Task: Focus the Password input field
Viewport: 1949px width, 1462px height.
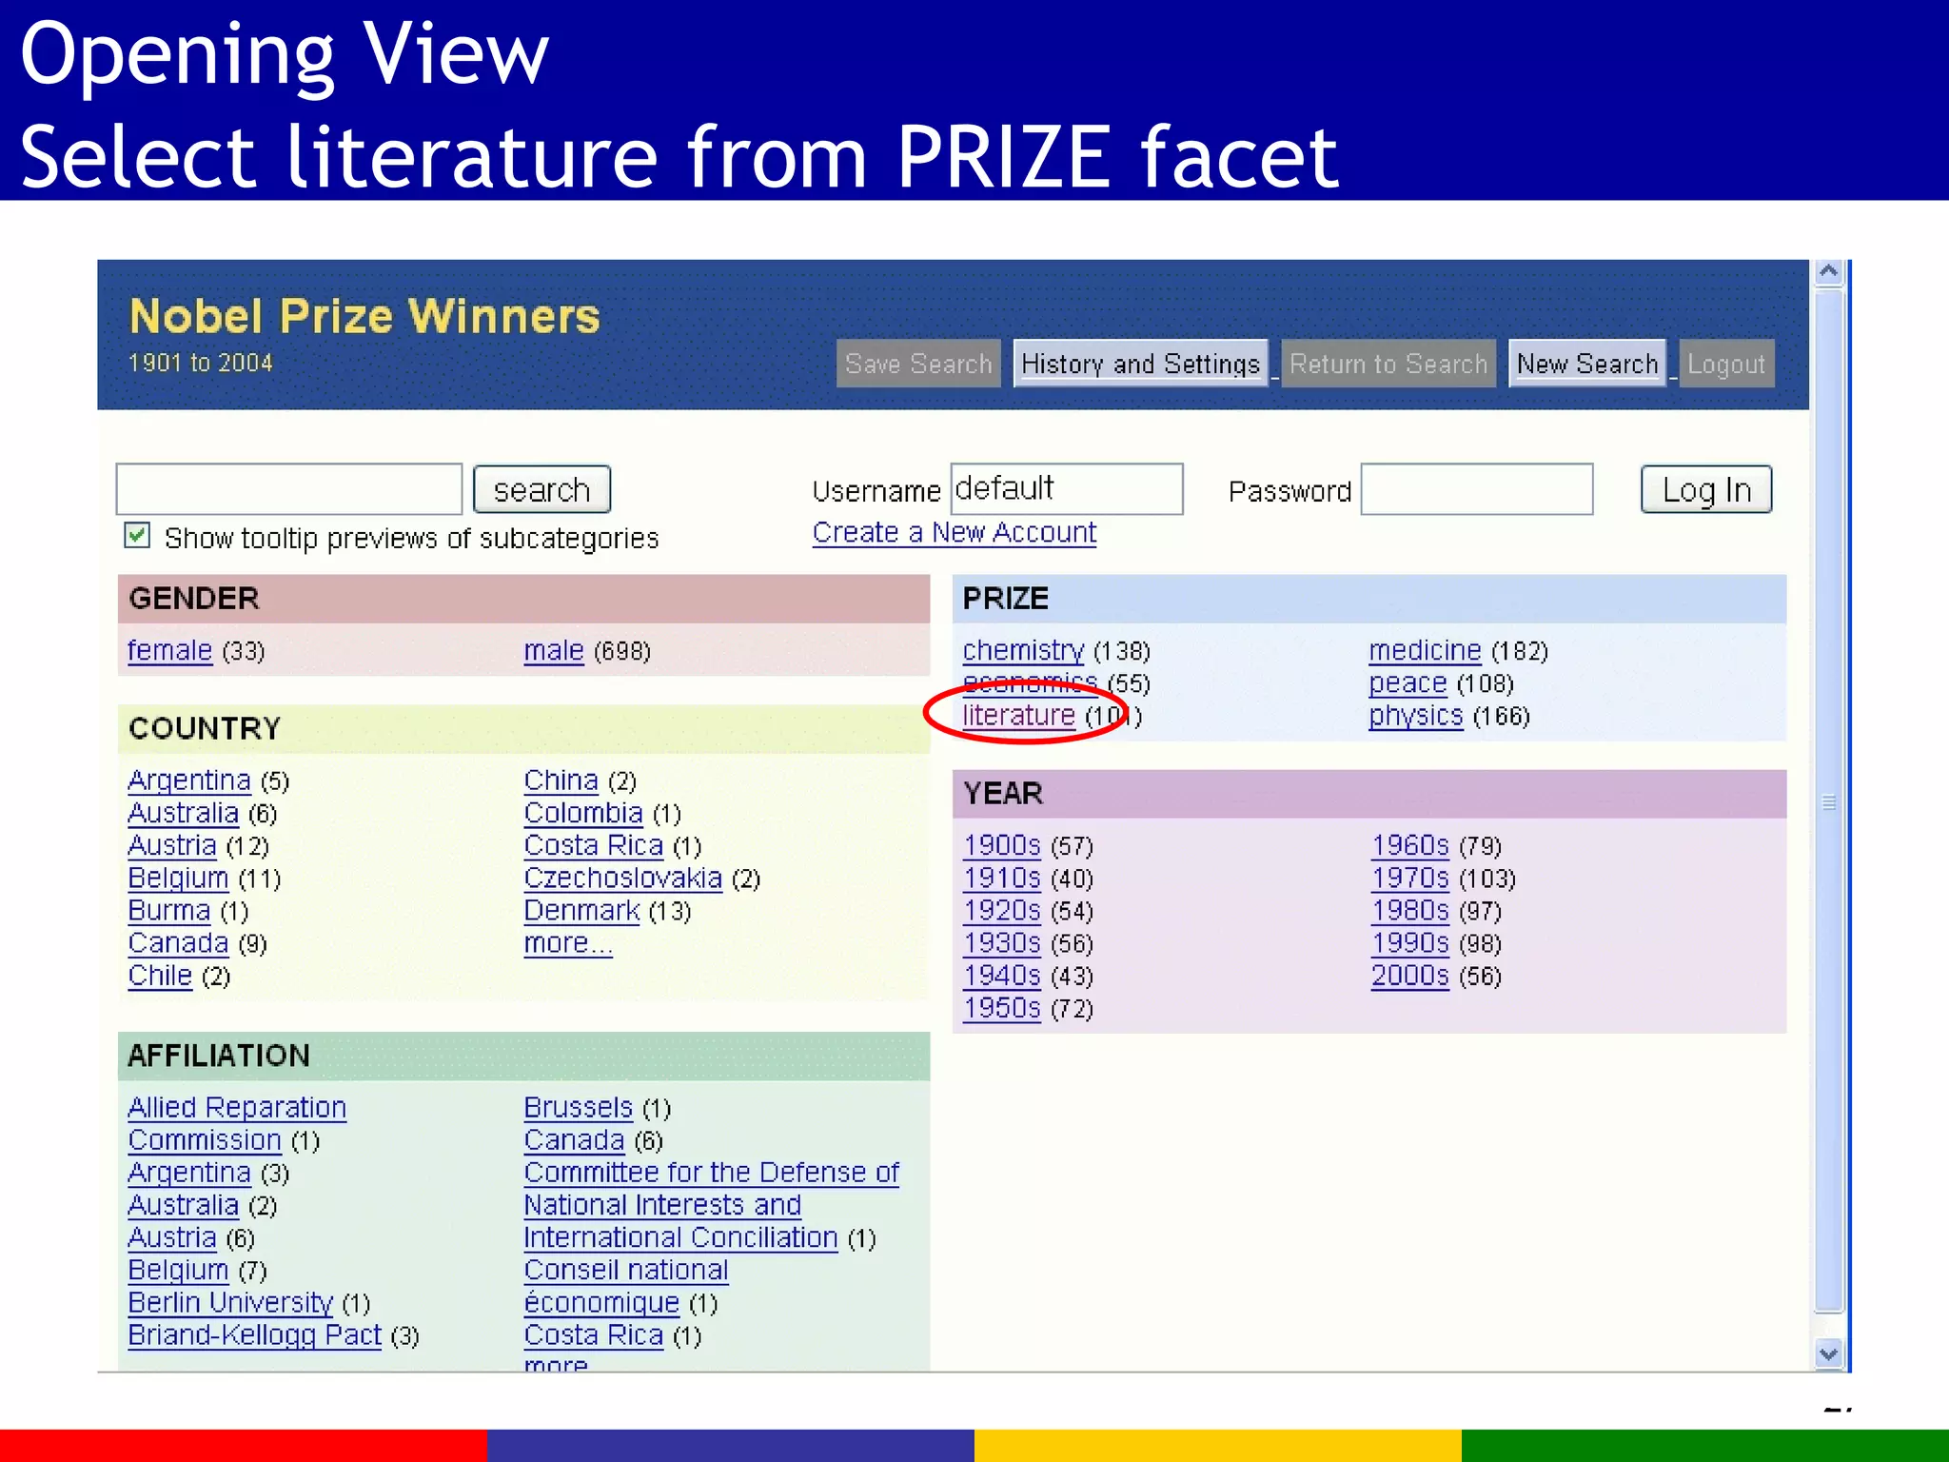Action: (1477, 488)
